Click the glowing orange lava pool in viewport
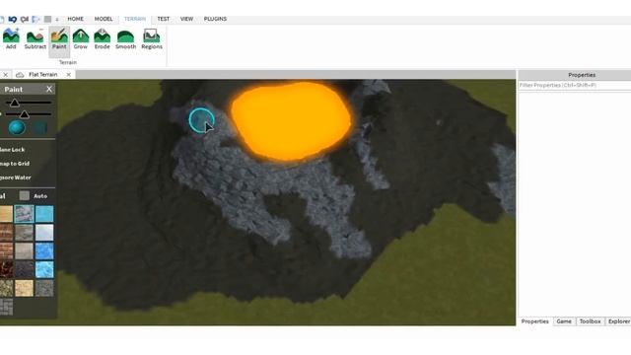 tap(291, 120)
